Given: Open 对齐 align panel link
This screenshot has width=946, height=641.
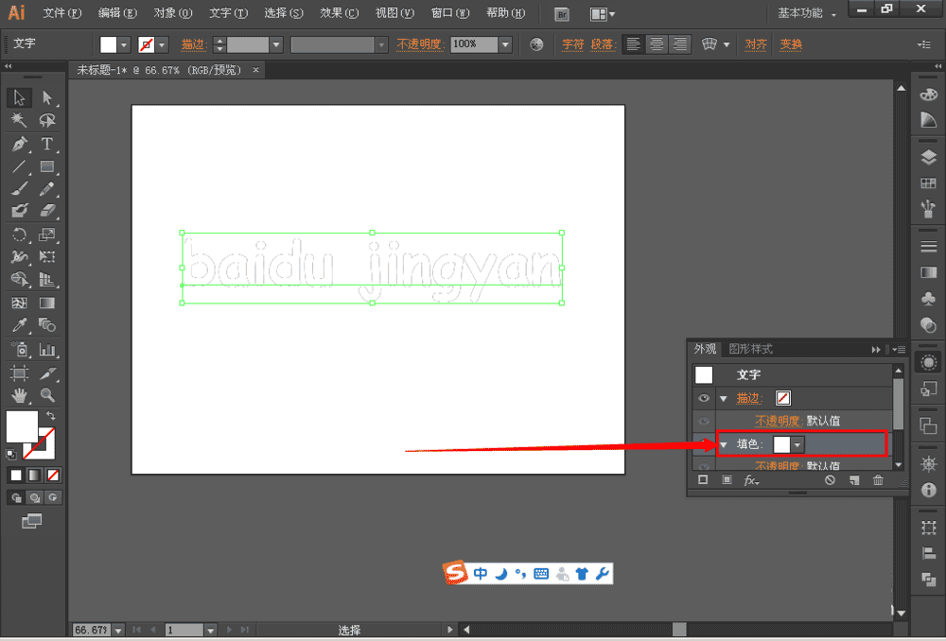Looking at the screenshot, I should click(755, 44).
